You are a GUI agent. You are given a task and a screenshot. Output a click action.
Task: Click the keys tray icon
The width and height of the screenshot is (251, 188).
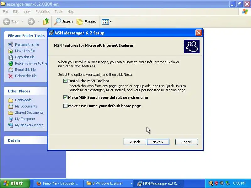[x=211, y=183]
